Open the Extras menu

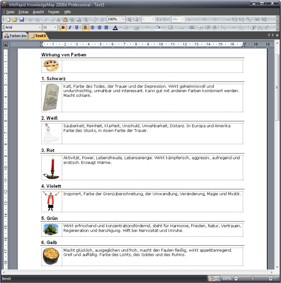(23, 12)
